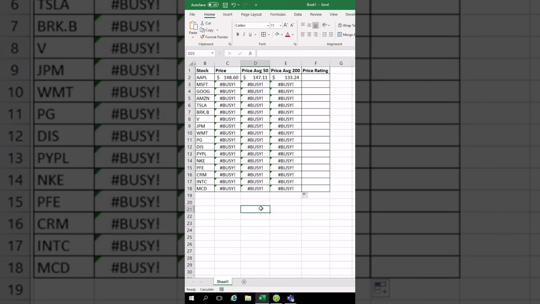Toggle the Bottom Align button

pyautogui.click(x=316, y=25)
